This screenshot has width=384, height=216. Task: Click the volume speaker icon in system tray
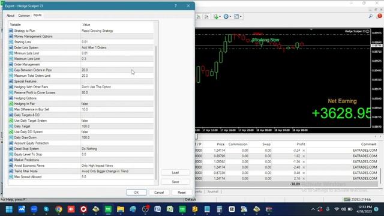(344, 209)
